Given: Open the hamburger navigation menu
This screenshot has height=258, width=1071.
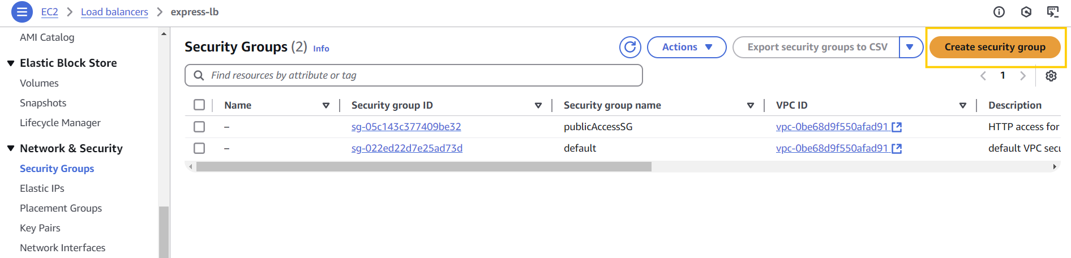Looking at the screenshot, I should click(x=22, y=12).
